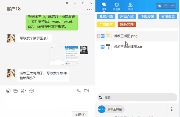Select the orange 安装文件 category tag
This screenshot has width=180, height=117.
[127, 24]
